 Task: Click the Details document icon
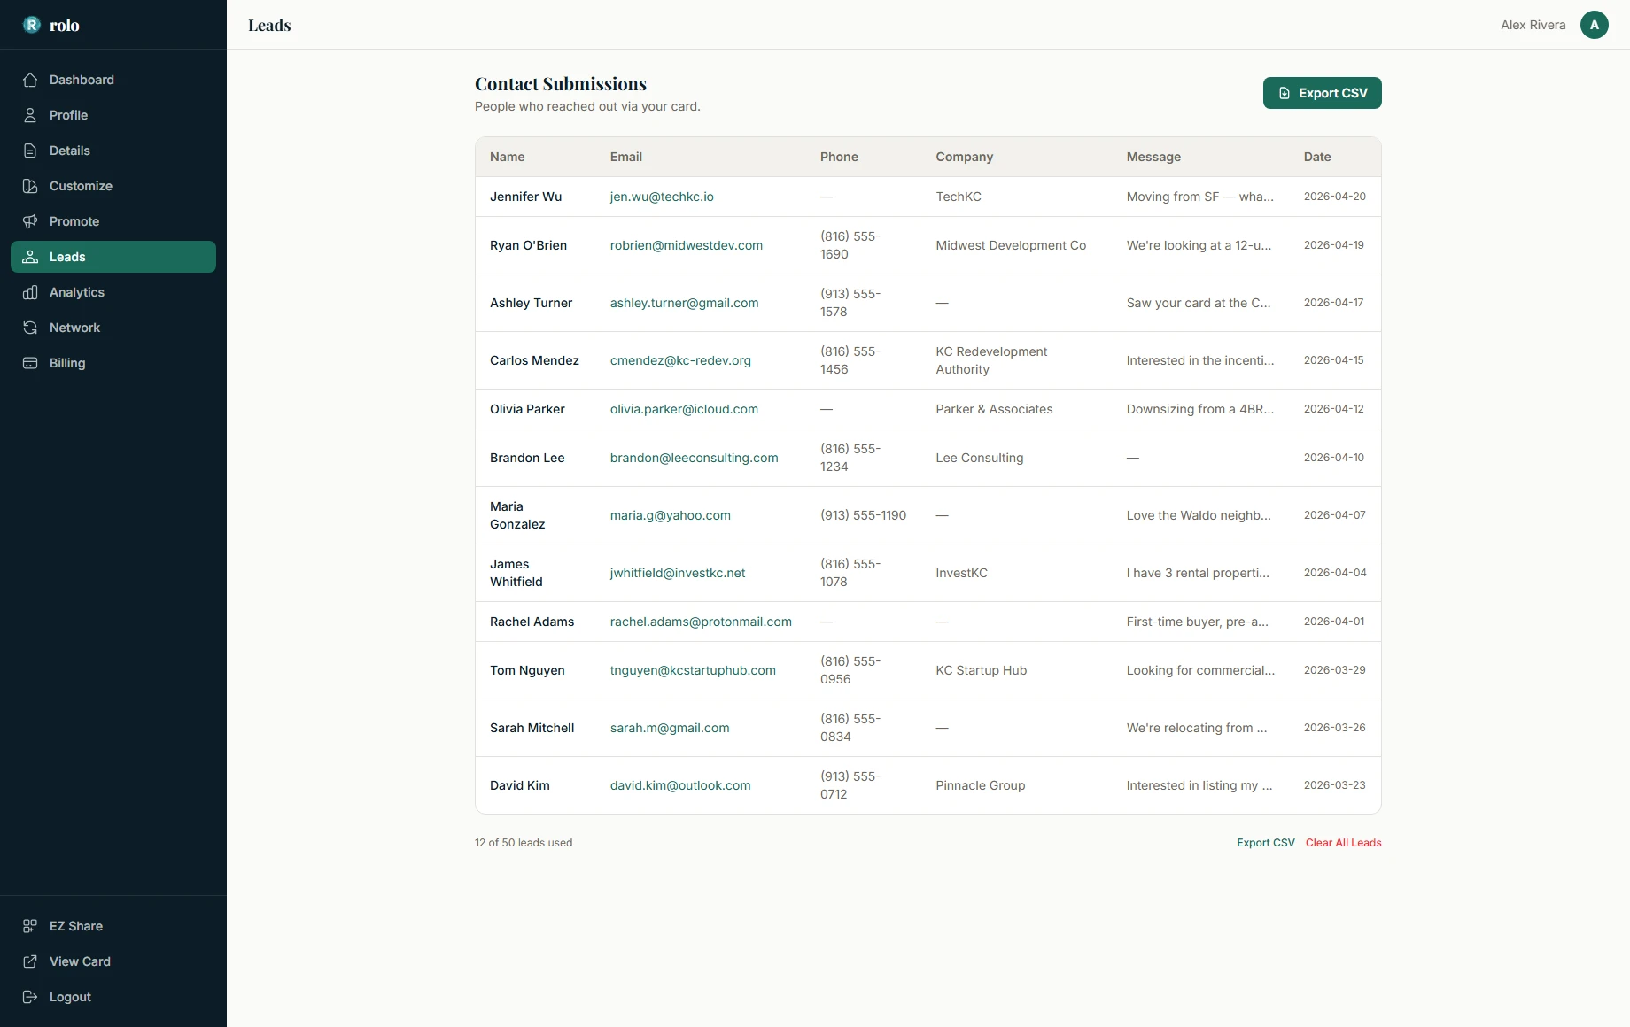click(x=30, y=151)
